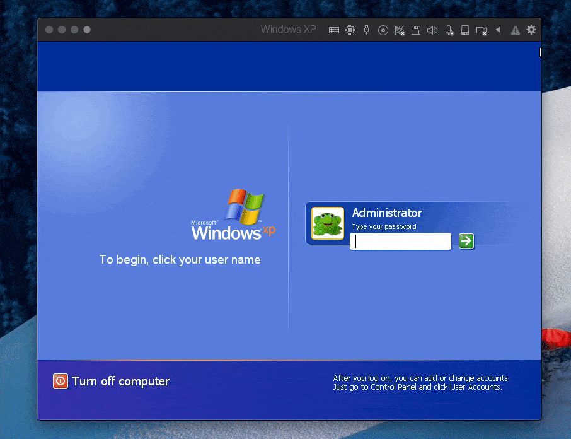Click the CPU chip icon in the toolbar
571x439 pixels.
click(350, 30)
